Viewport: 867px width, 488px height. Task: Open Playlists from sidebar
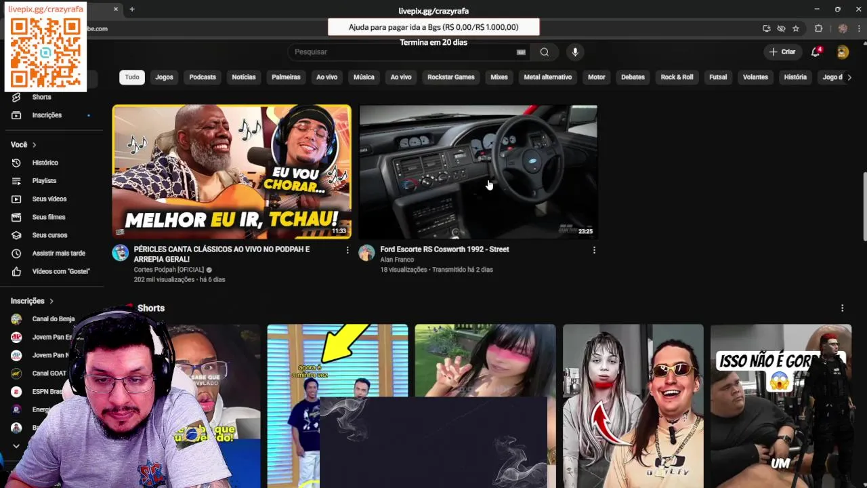44,181
